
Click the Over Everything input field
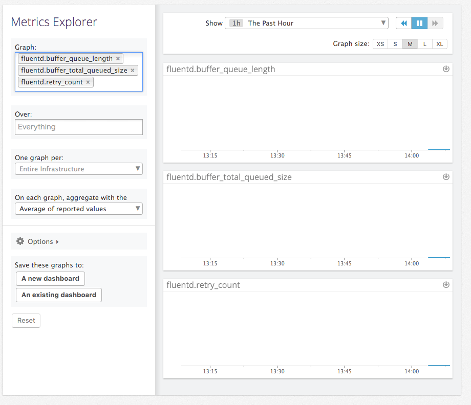pos(79,127)
